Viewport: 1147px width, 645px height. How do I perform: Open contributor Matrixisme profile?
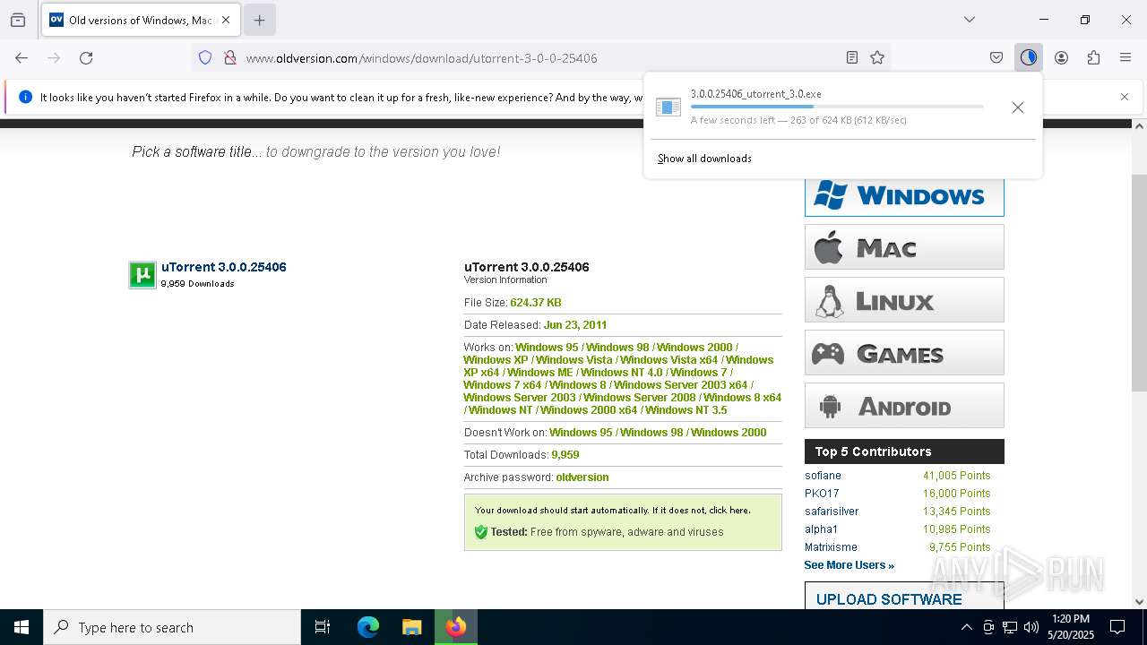(831, 547)
